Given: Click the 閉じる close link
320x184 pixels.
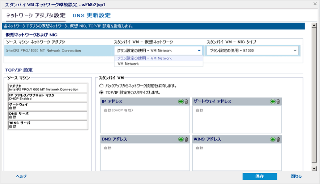Looking at the screenshot, I should coord(296,176).
